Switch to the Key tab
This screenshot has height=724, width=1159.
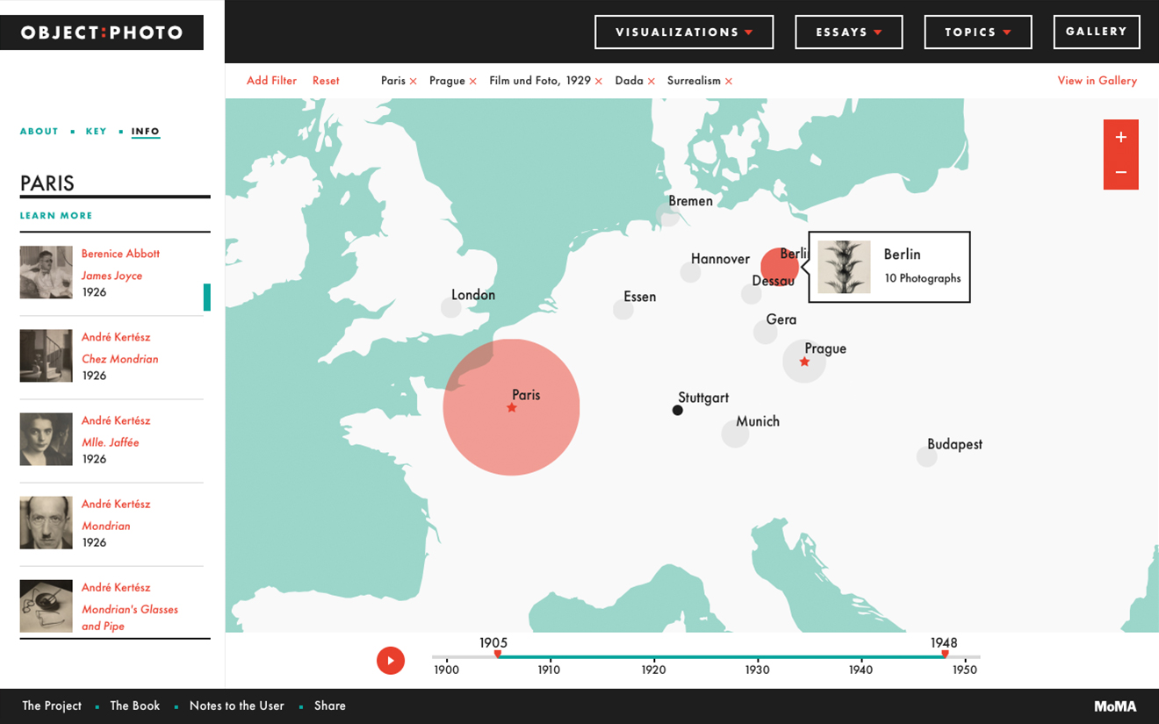pos(96,132)
